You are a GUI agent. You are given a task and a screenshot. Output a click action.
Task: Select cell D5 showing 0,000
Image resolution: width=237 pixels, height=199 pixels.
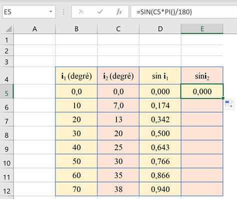coord(160,91)
